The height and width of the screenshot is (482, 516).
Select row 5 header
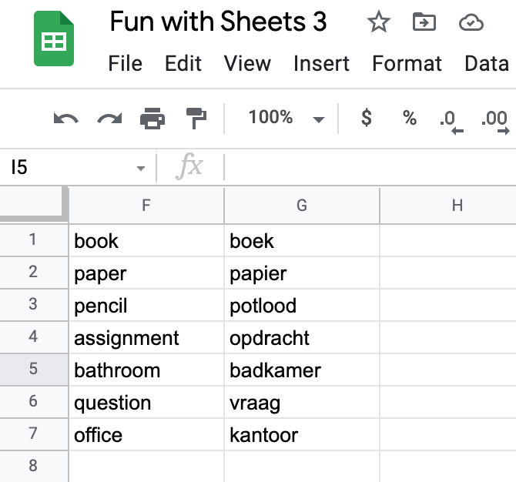pyautogui.click(x=33, y=370)
